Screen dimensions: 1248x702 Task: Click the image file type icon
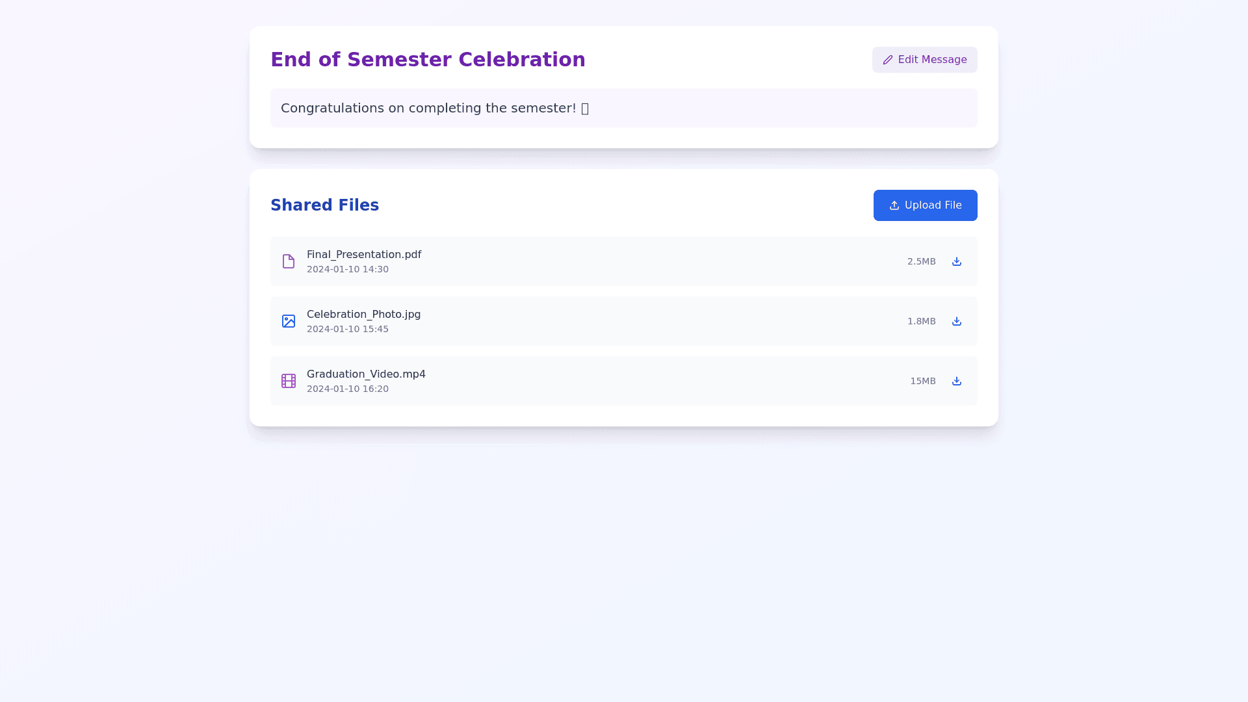(289, 321)
